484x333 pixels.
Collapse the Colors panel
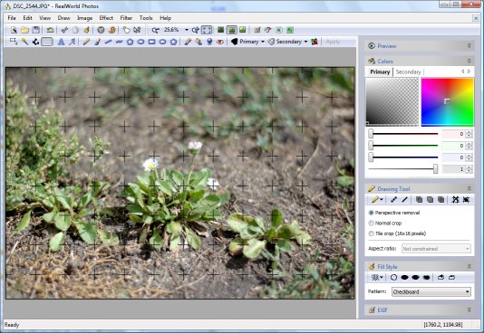(469, 61)
